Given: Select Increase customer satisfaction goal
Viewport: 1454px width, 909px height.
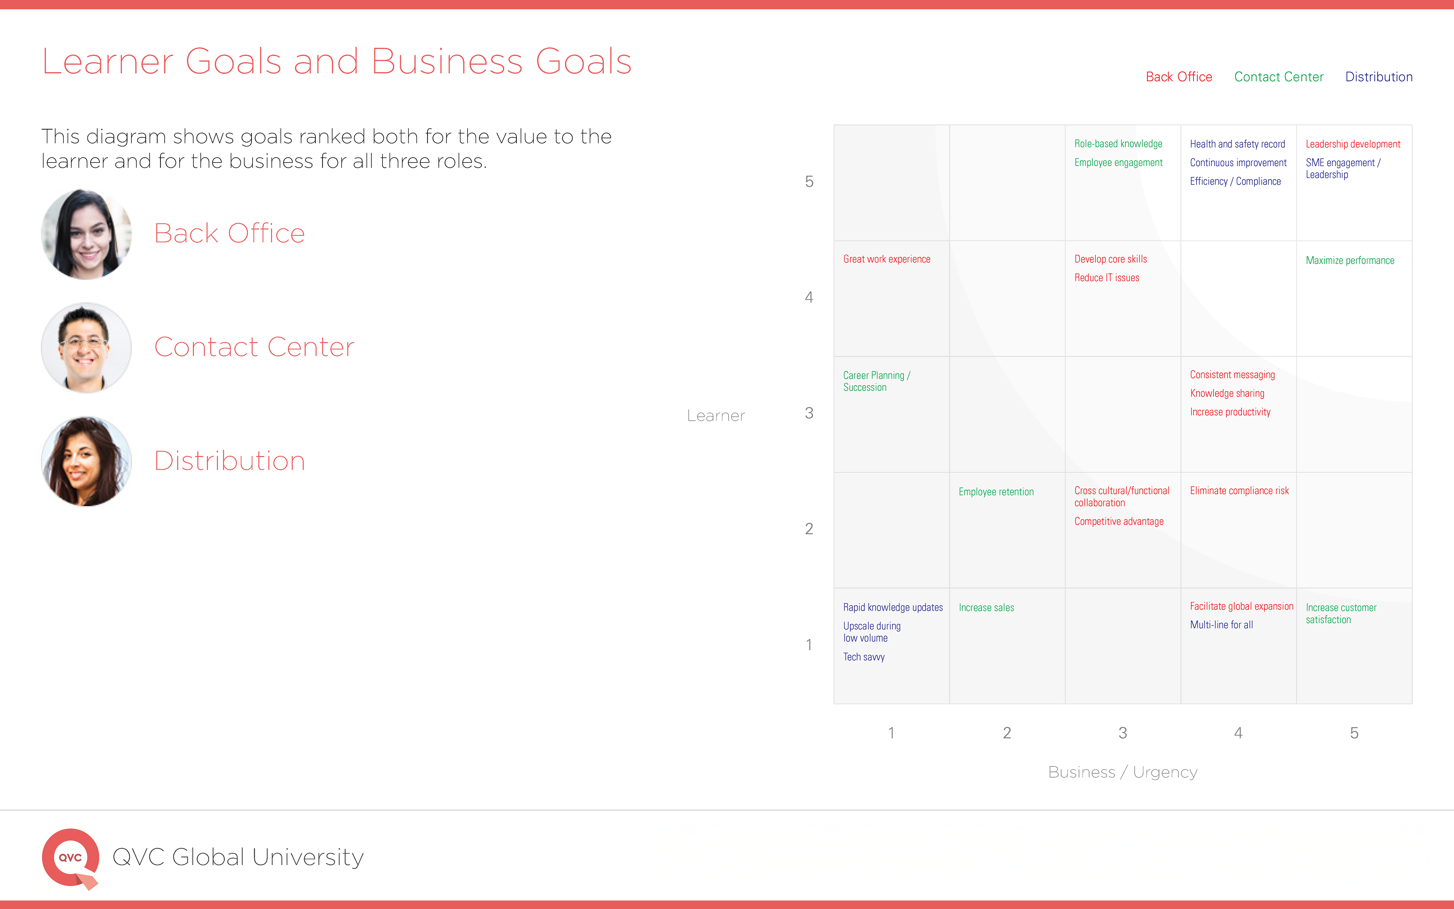Looking at the screenshot, I should [x=1341, y=613].
